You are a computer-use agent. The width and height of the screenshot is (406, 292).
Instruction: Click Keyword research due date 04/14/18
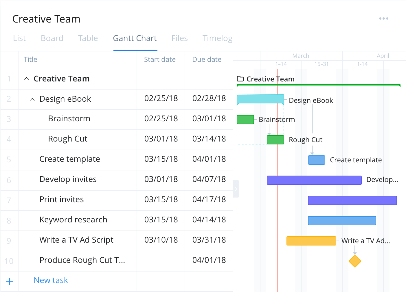[x=209, y=220]
